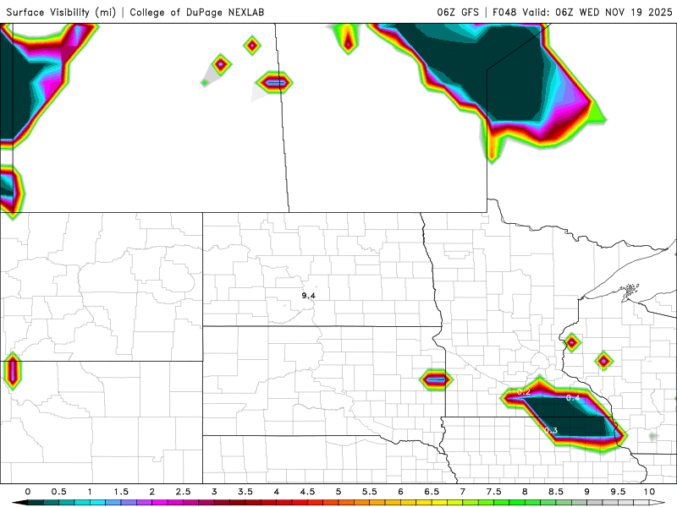
Task: Click the '3' color scale label
Action: (x=214, y=492)
